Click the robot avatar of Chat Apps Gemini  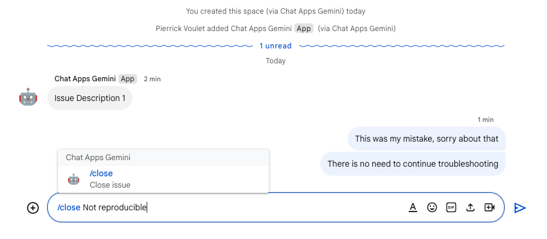28,97
